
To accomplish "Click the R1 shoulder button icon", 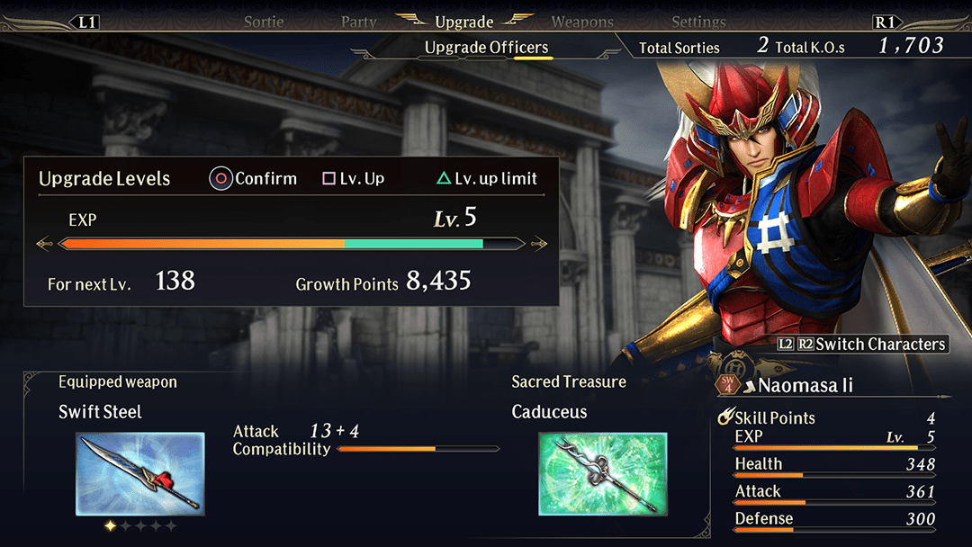I will click(885, 22).
